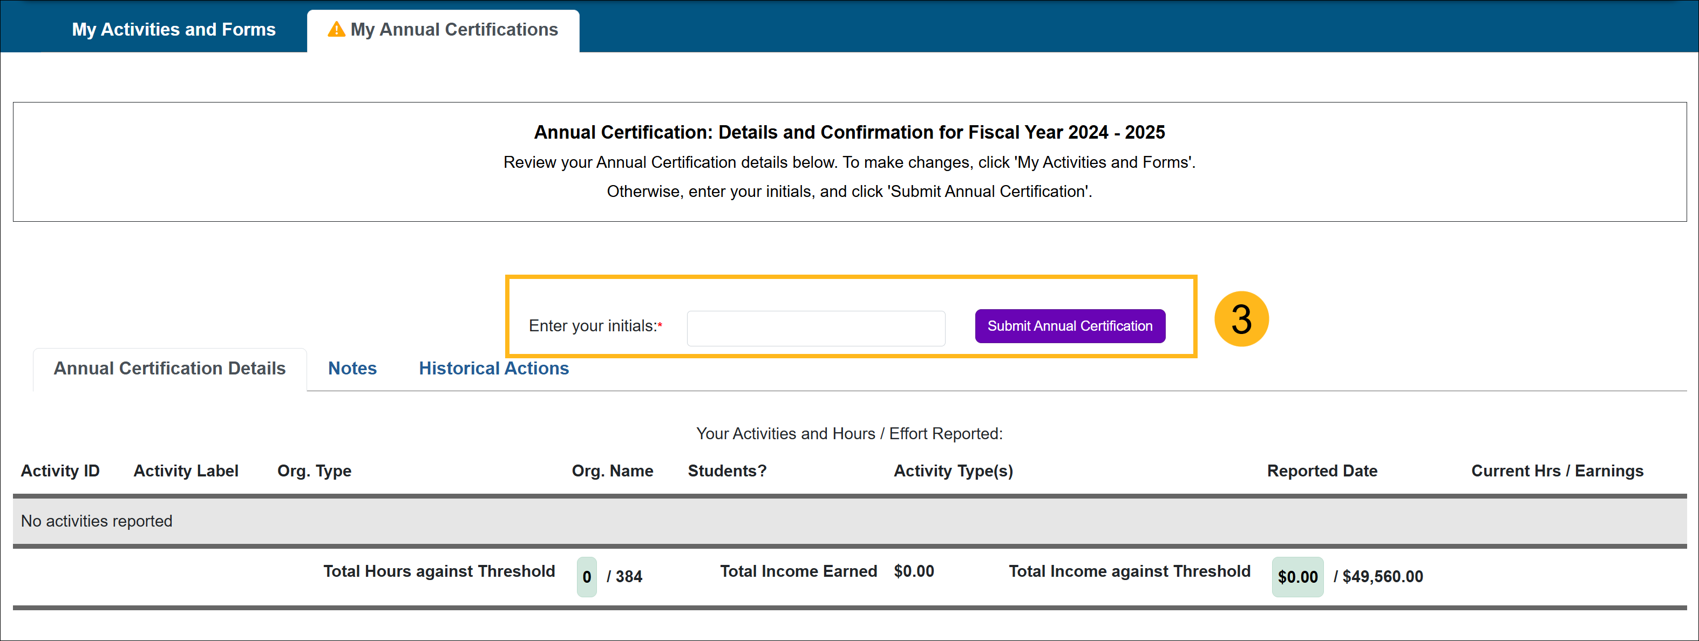Image resolution: width=1699 pixels, height=641 pixels.
Task: Click the total hours 0 badge
Action: click(586, 577)
